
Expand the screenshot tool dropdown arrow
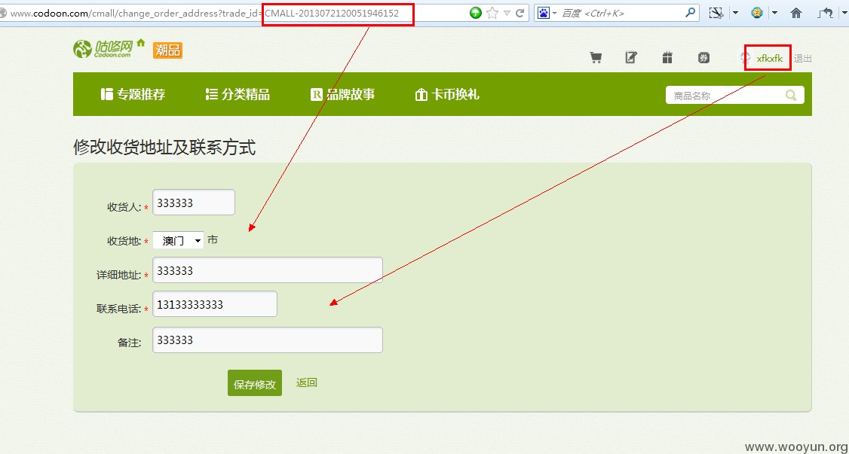point(735,13)
